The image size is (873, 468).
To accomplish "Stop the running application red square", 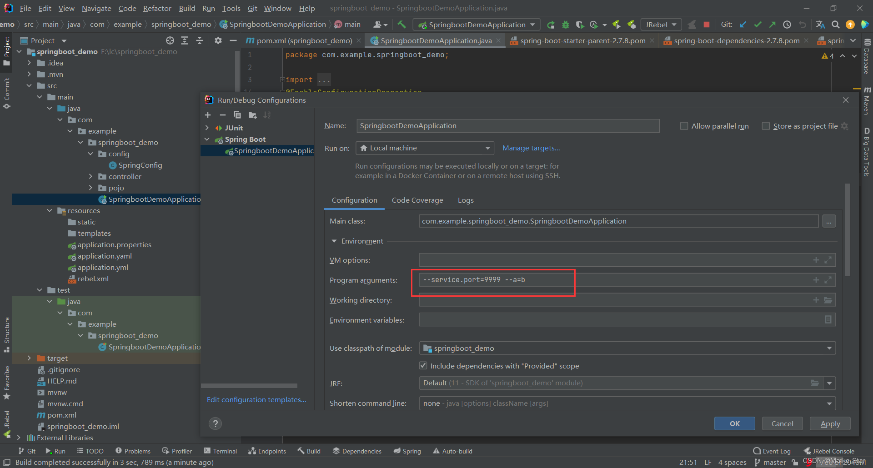I will click(706, 25).
